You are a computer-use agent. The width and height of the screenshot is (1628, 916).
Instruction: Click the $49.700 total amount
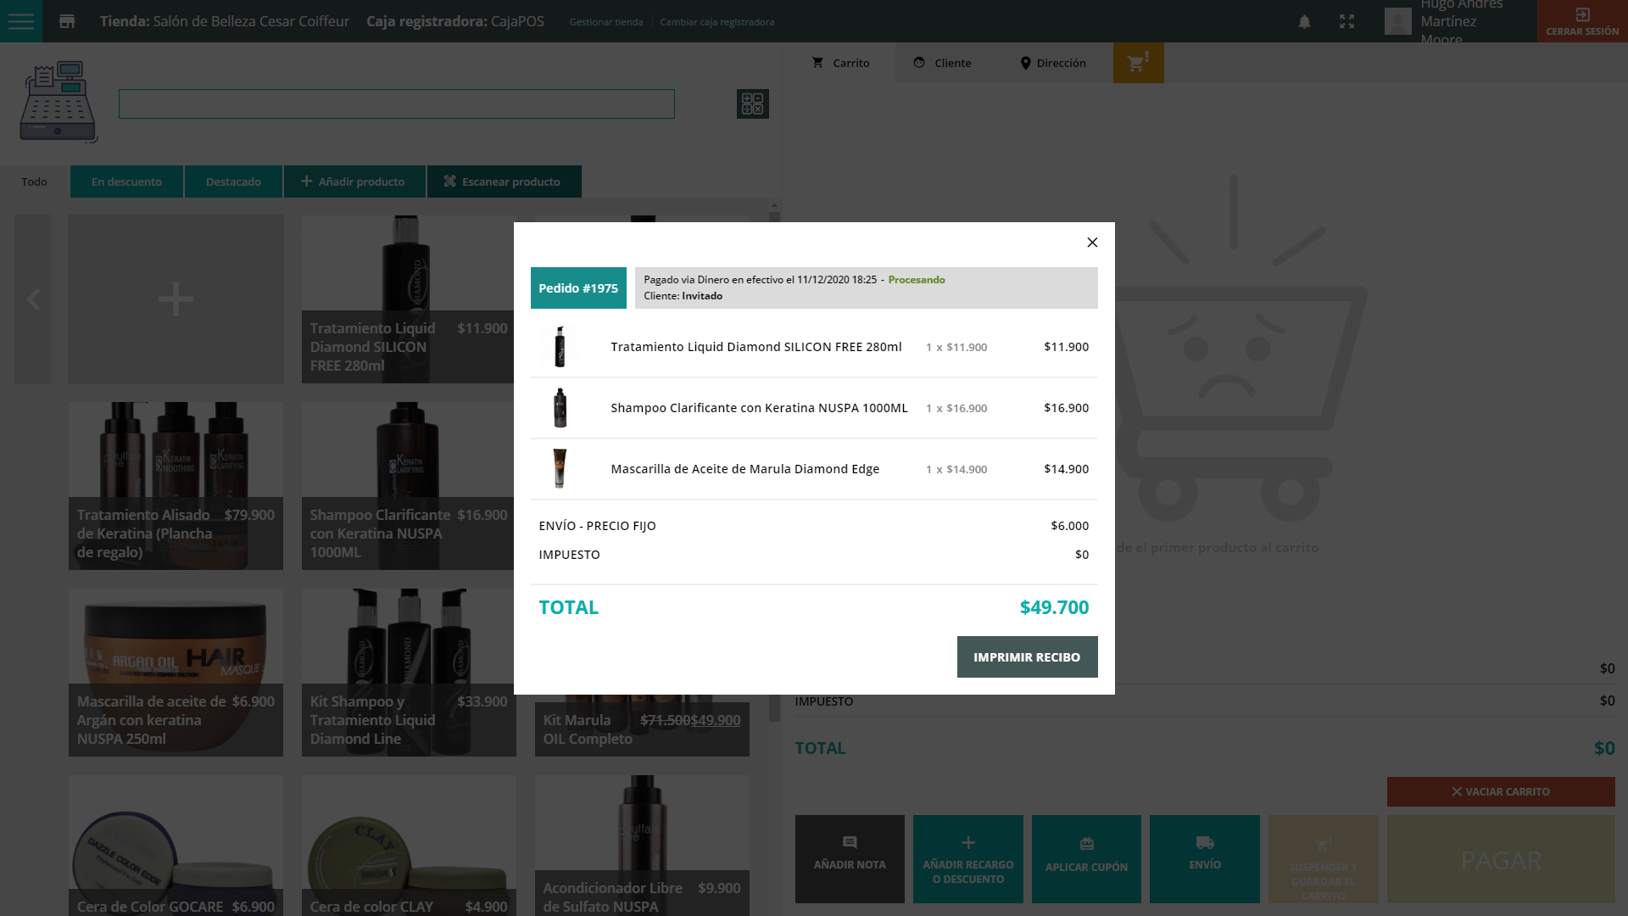[1054, 607]
